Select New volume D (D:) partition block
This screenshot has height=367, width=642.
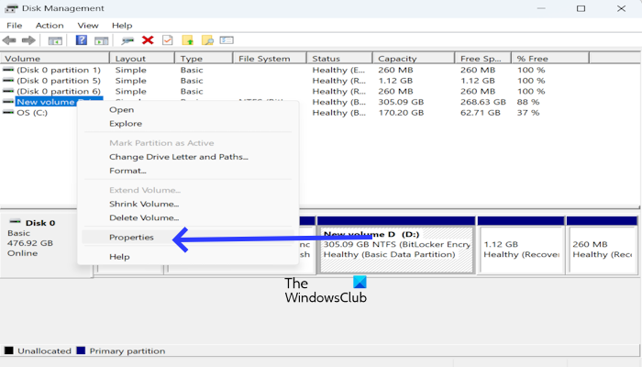click(x=396, y=245)
